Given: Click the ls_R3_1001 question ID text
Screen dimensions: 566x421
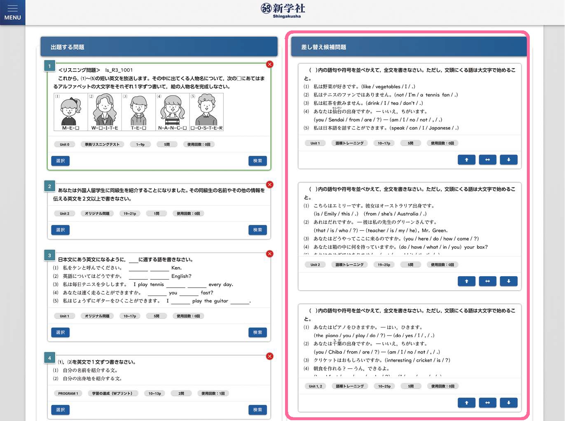Looking at the screenshot, I should pyautogui.click(x=119, y=70).
